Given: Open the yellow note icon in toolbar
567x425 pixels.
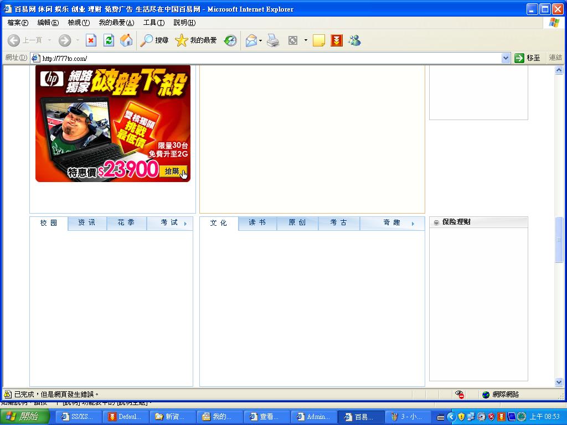Looking at the screenshot, I should click(x=318, y=40).
